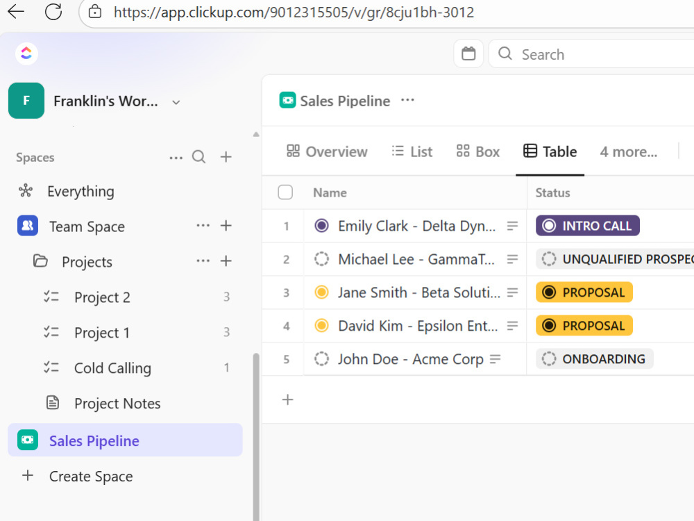The image size is (694, 521).
Task: Toggle status circle of John Doe task
Action: (x=322, y=359)
